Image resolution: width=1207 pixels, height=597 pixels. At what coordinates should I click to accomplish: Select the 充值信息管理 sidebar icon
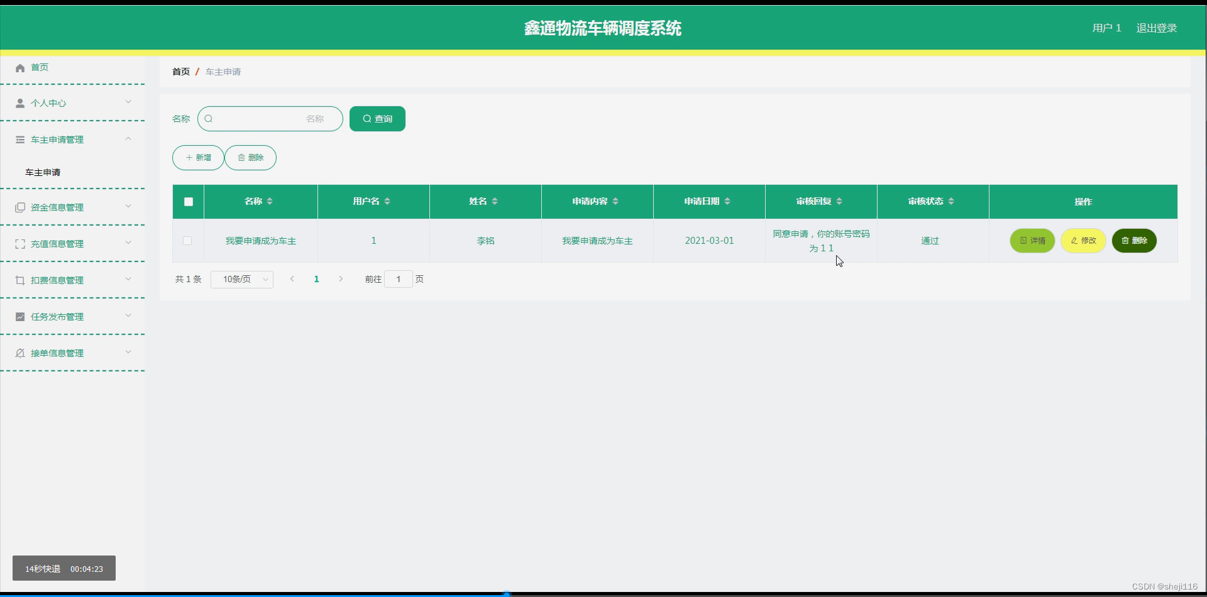click(19, 243)
